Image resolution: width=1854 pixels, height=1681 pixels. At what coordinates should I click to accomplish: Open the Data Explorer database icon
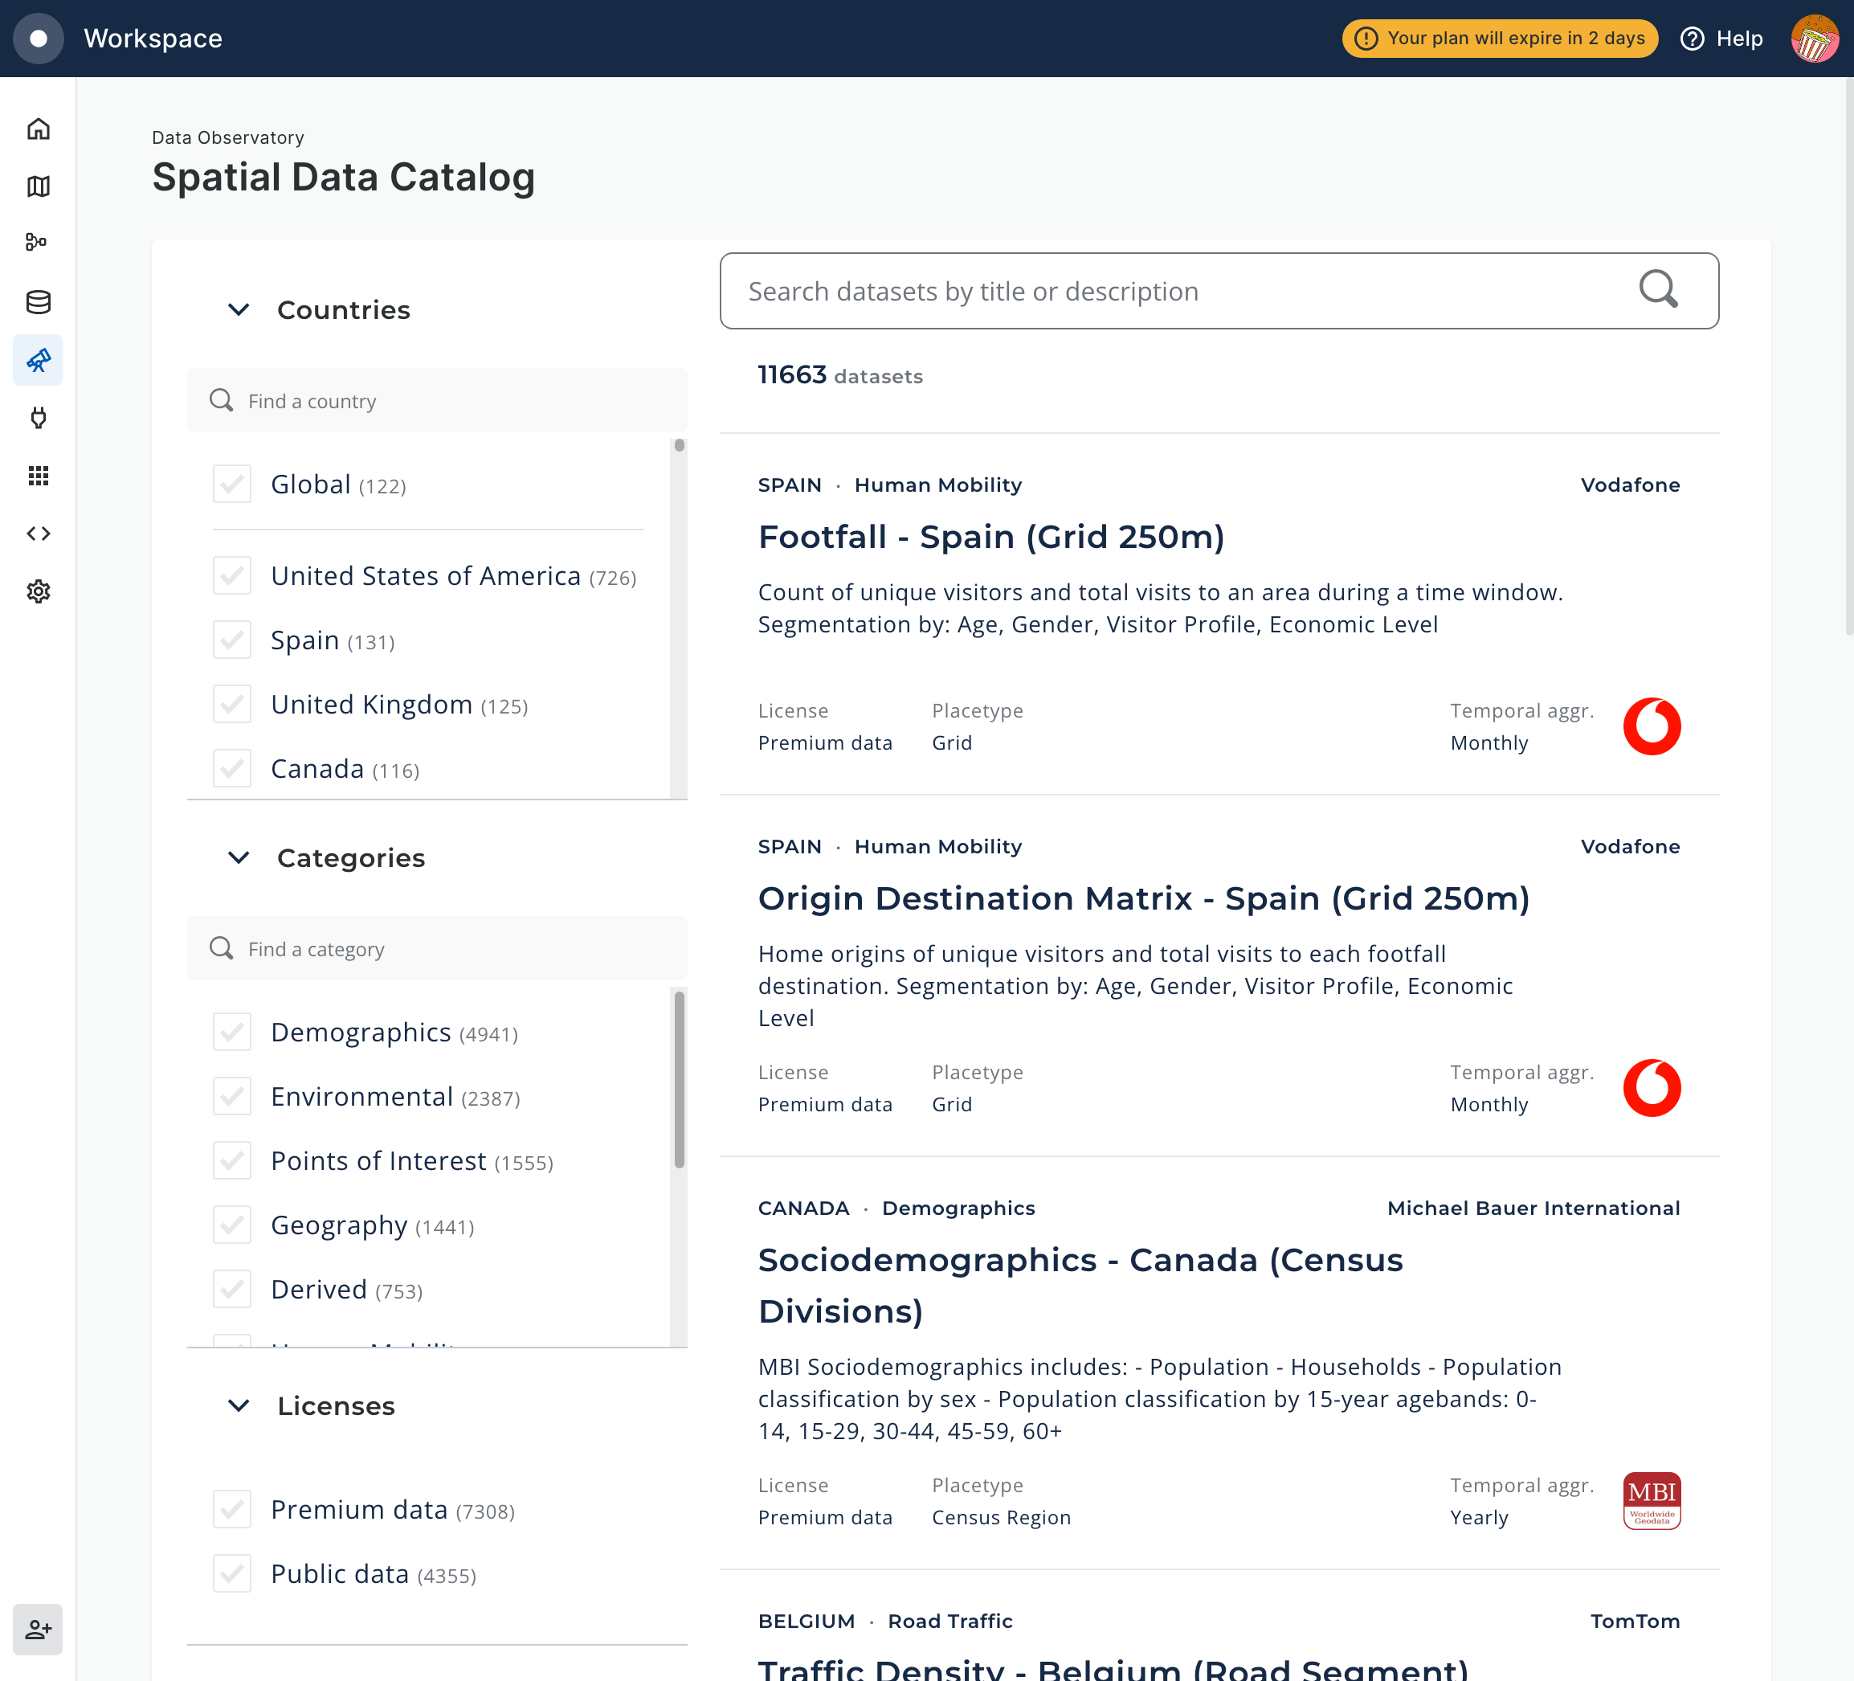[38, 302]
